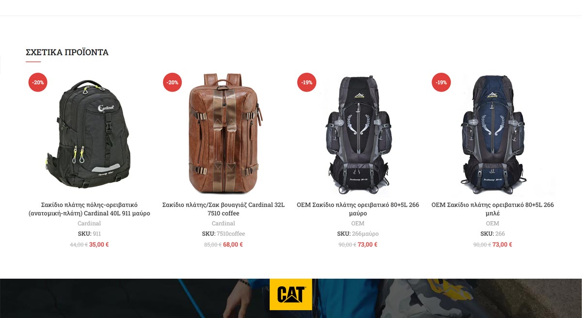
Task: Click the -19% badge on blue OEM backpack
Action: coord(441,82)
